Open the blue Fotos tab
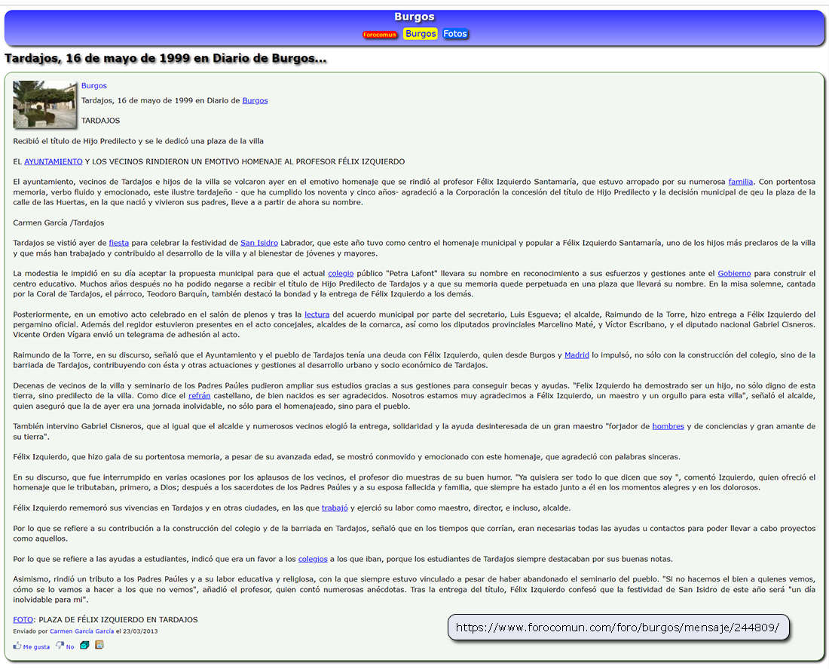Image resolution: width=829 pixels, height=669 pixels. [x=454, y=34]
